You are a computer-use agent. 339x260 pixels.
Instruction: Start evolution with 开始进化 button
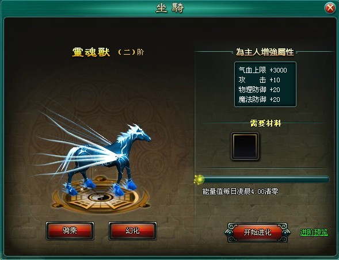coord(257,232)
